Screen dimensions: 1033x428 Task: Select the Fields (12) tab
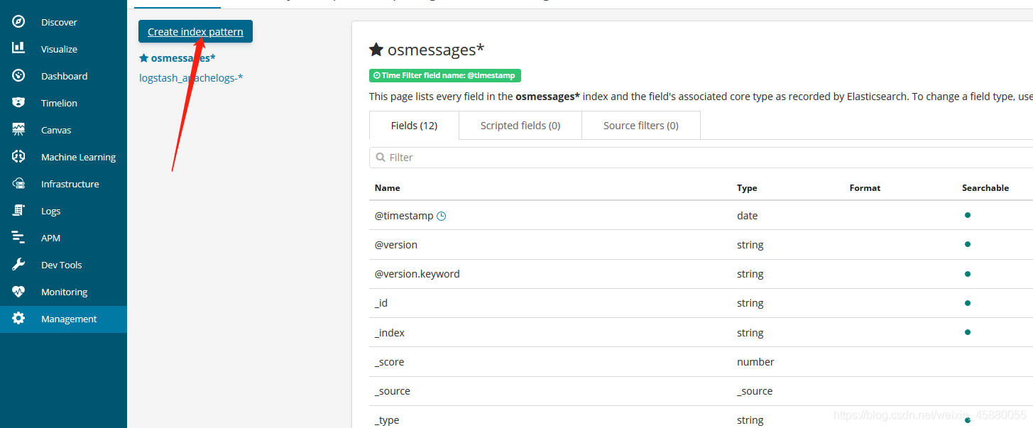[414, 126]
